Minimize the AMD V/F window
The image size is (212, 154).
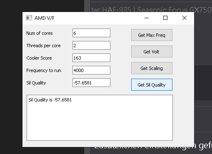pos(147,18)
